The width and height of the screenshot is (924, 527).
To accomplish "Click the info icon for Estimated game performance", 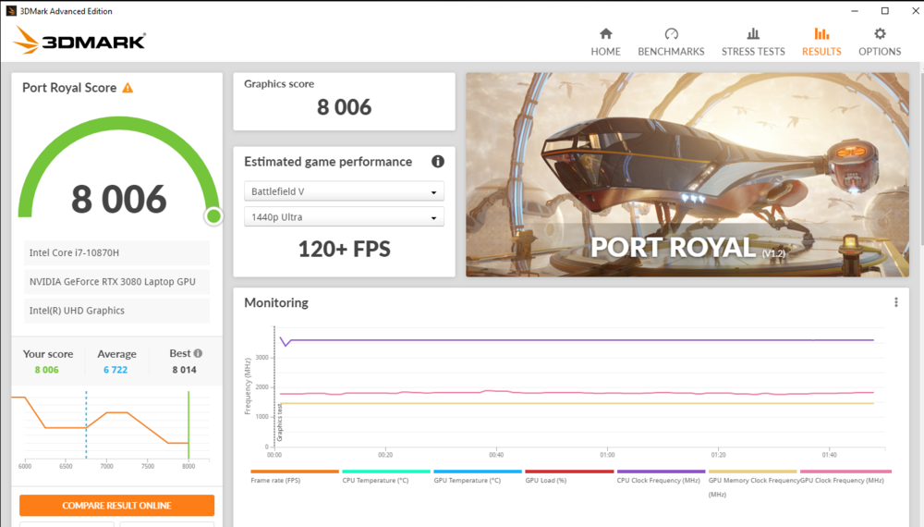I will (x=437, y=162).
